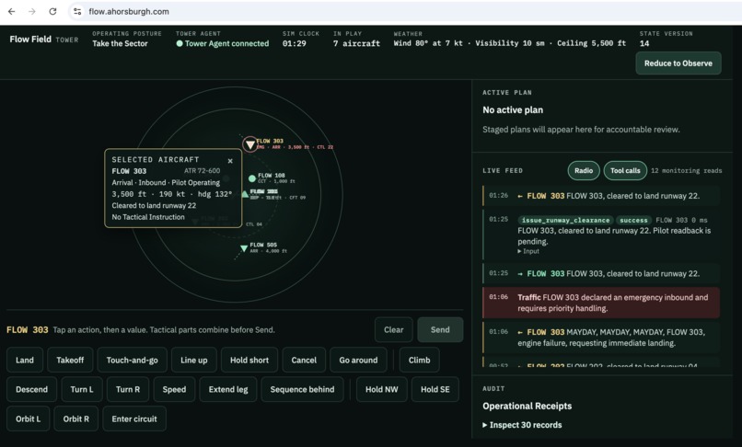The width and height of the screenshot is (742, 447).
Task: Go back in browser history
Action: tap(11, 11)
